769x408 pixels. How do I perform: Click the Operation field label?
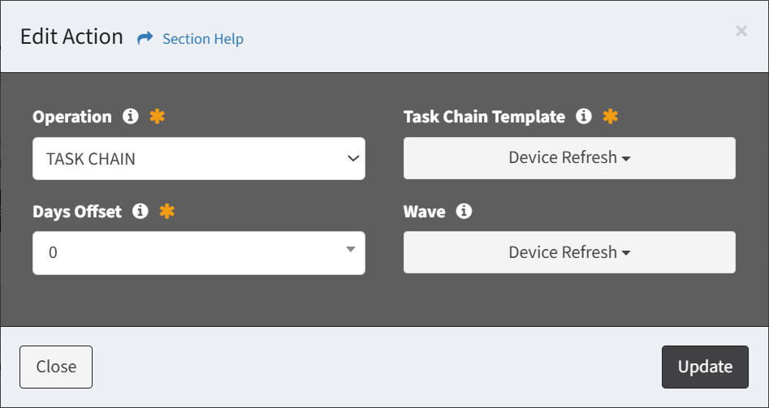(72, 117)
